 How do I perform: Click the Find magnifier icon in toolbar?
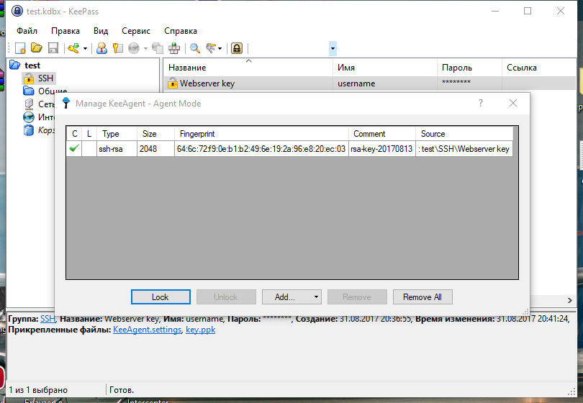pyautogui.click(x=194, y=48)
